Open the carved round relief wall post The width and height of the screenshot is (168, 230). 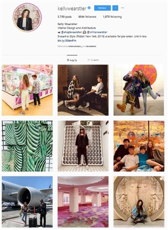(139, 202)
